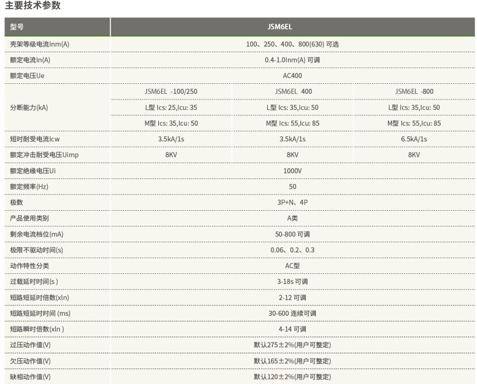477x384 pixels.
Task: Click the 0.06、0.2、0.3 time value
Action: tap(292, 250)
